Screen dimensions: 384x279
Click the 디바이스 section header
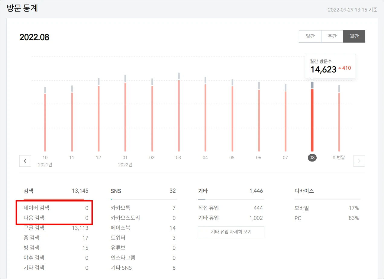tap(305, 191)
